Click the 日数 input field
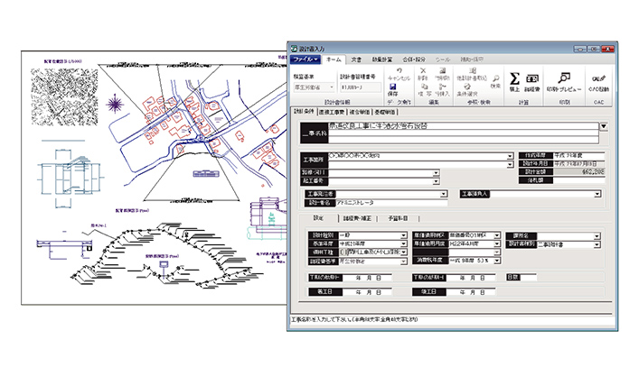Viewport: 639px width, 367px height. click(x=528, y=278)
